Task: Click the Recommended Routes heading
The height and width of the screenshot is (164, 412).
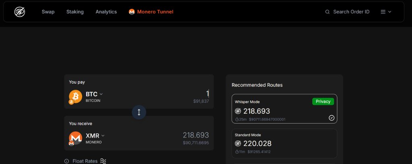Action: (257, 85)
